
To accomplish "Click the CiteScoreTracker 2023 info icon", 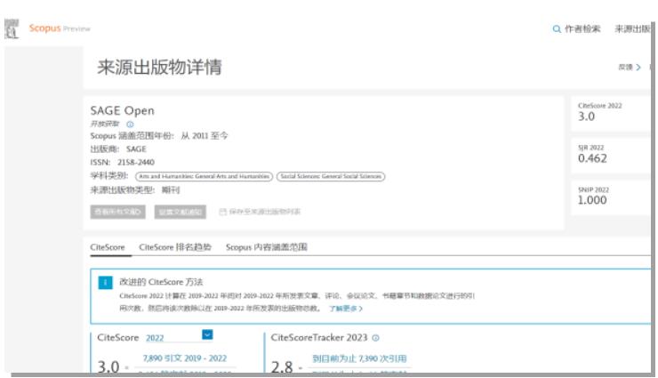I will pos(375,338).
